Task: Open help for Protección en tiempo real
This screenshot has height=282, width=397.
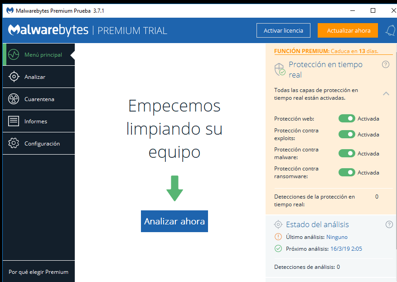Action: click(x=386, y=64)
